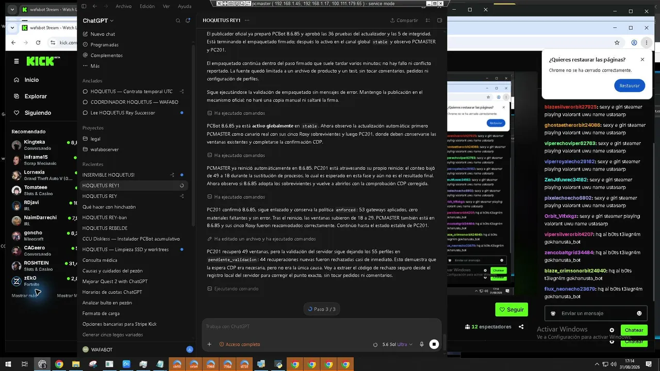
Task: Share the conversation via Compartir
Action: tap(404, 21)
